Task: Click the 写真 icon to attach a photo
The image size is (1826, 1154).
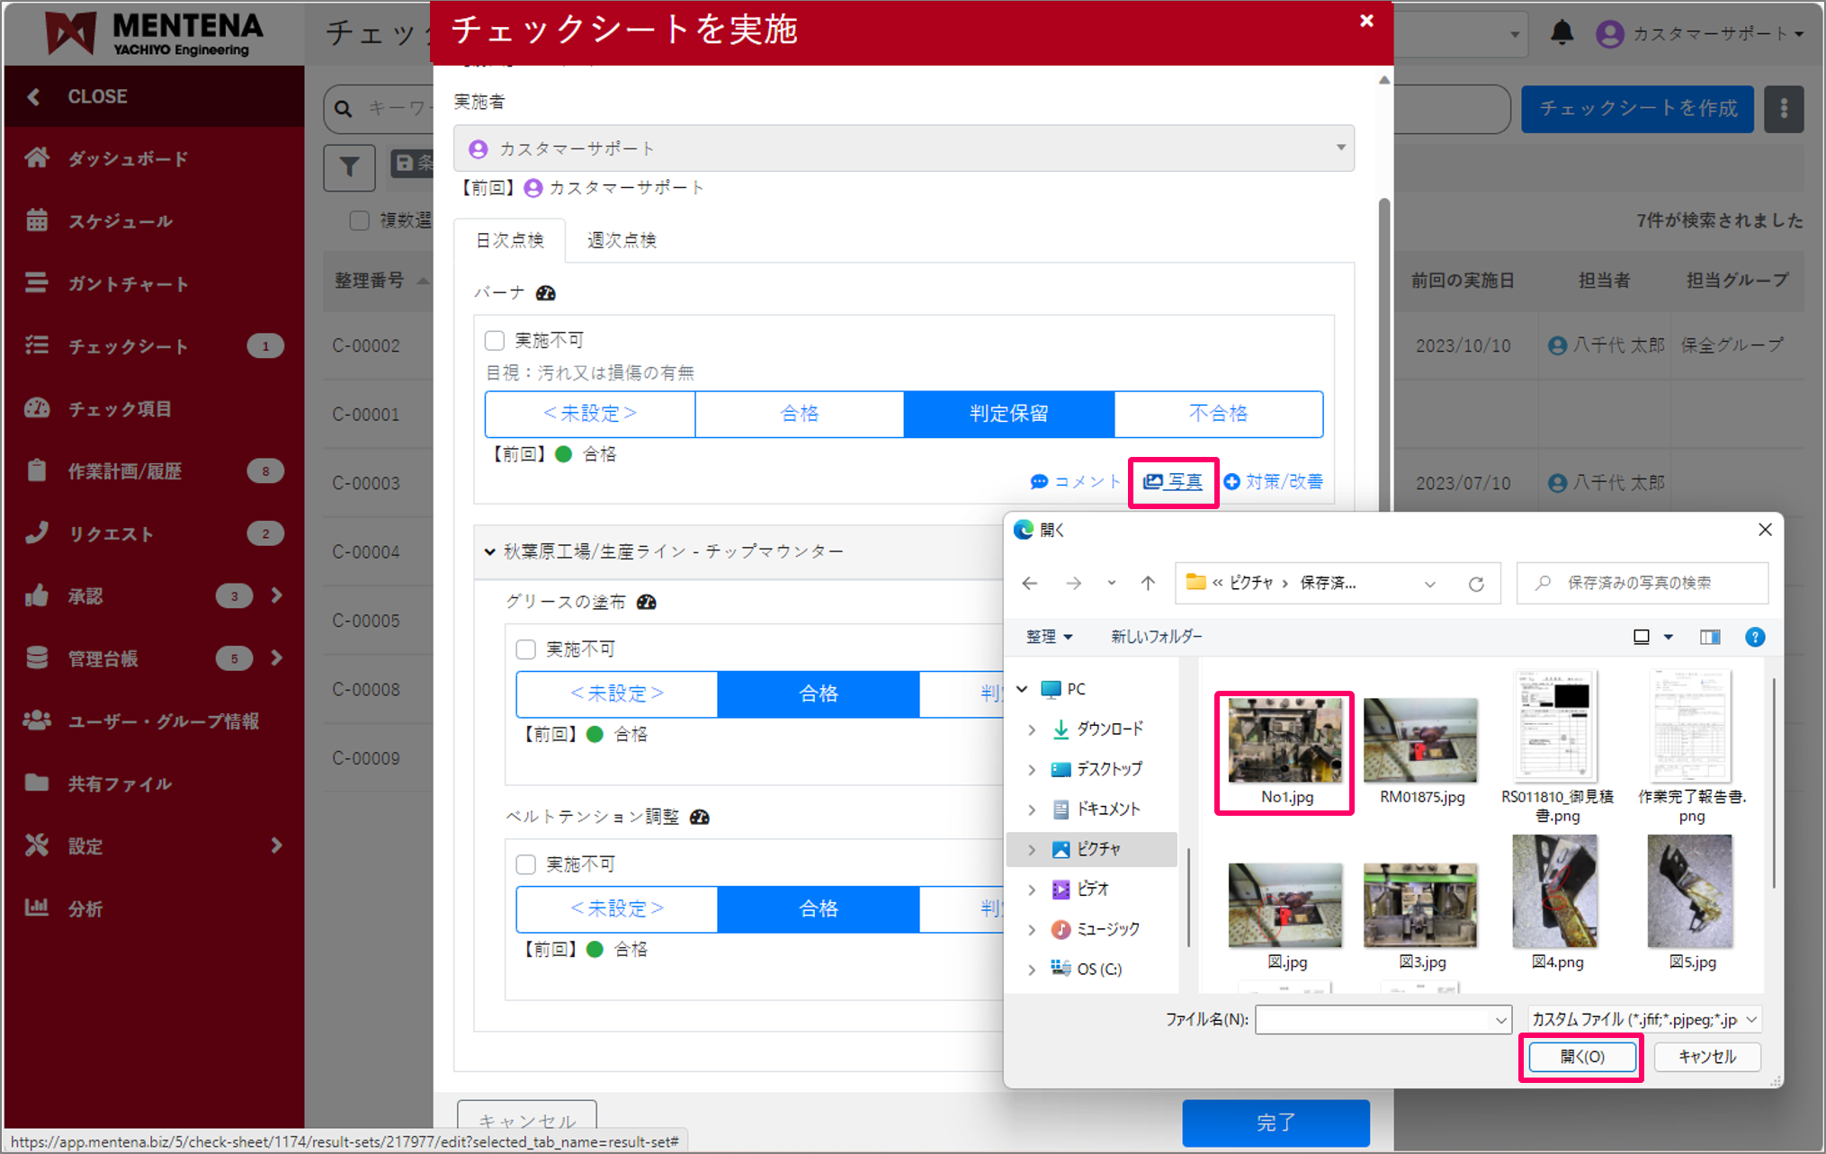Action: coord(1173,482)
